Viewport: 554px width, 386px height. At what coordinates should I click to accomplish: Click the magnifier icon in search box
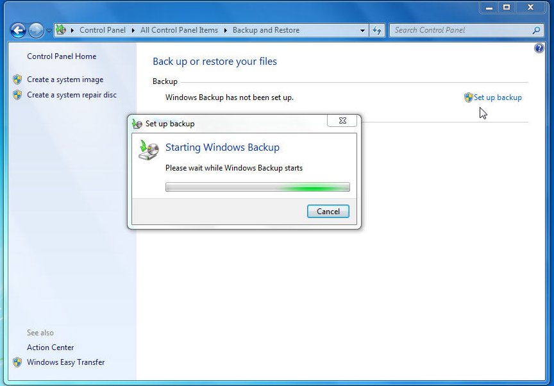pyautogui.click(x=537, y=30)
